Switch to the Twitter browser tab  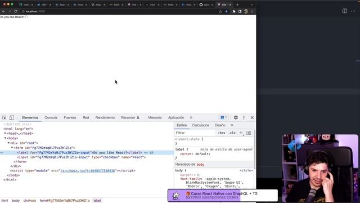44,5
